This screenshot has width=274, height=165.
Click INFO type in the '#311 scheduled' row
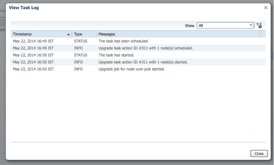78,48
